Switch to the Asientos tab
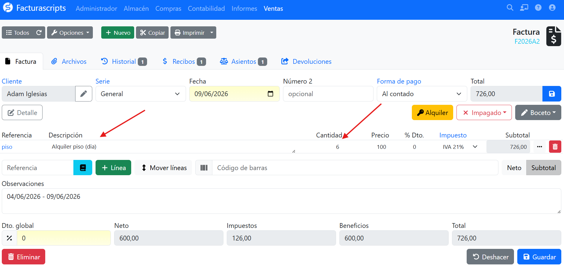The height and width of the screenshot is (277, 564). [243, 61]
